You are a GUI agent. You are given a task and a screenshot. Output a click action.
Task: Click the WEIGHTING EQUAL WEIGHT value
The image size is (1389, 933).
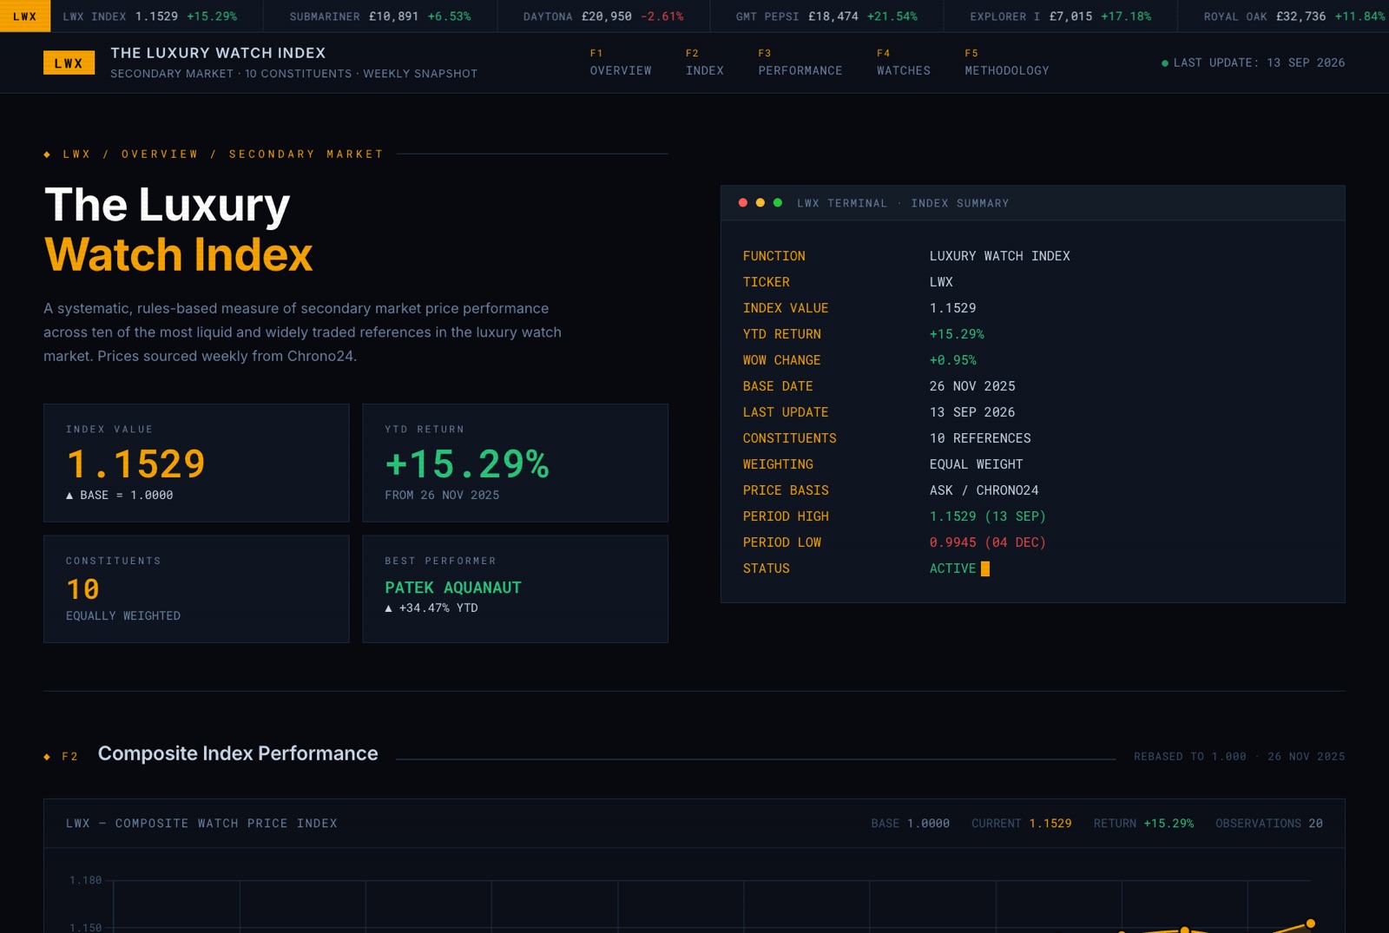976,464
